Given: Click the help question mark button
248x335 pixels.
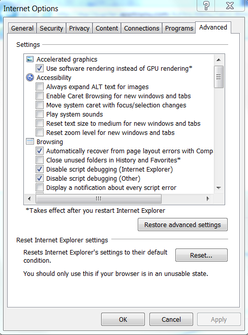Looking at the screenshot, I should click(206, 6).
